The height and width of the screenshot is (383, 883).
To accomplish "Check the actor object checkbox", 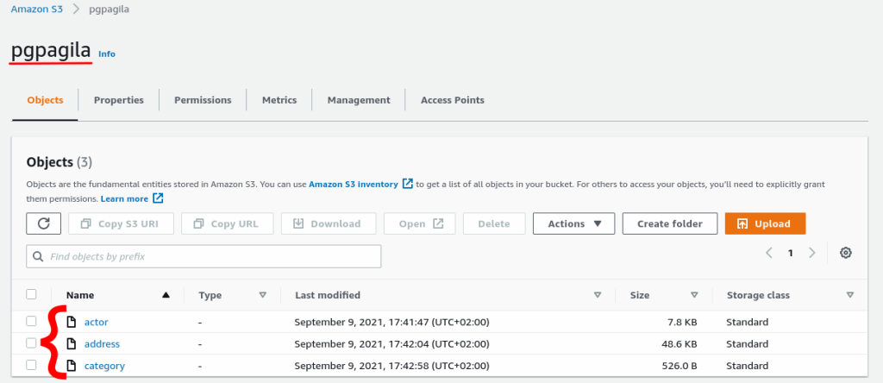I will pyautogui.click(x=31, y=321).
